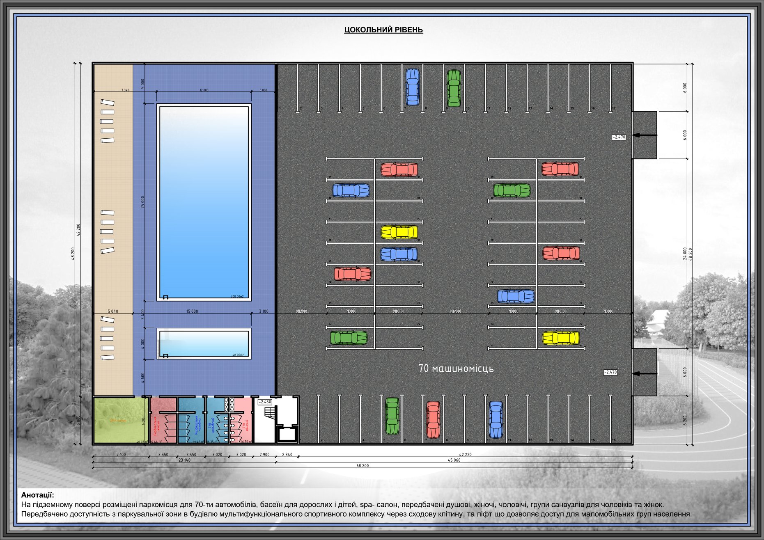Click the 70 машиномісць parking label
Viewport: 764px width, 540px height.
pos(456,368)
